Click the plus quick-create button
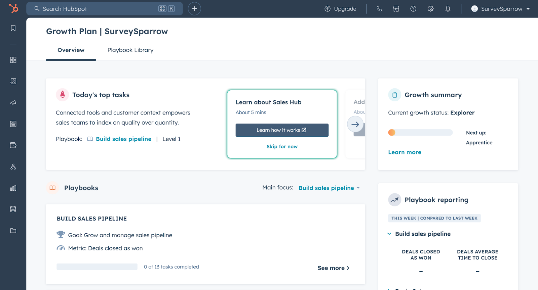Screen dimensions: 538x290 pos(194,9)
